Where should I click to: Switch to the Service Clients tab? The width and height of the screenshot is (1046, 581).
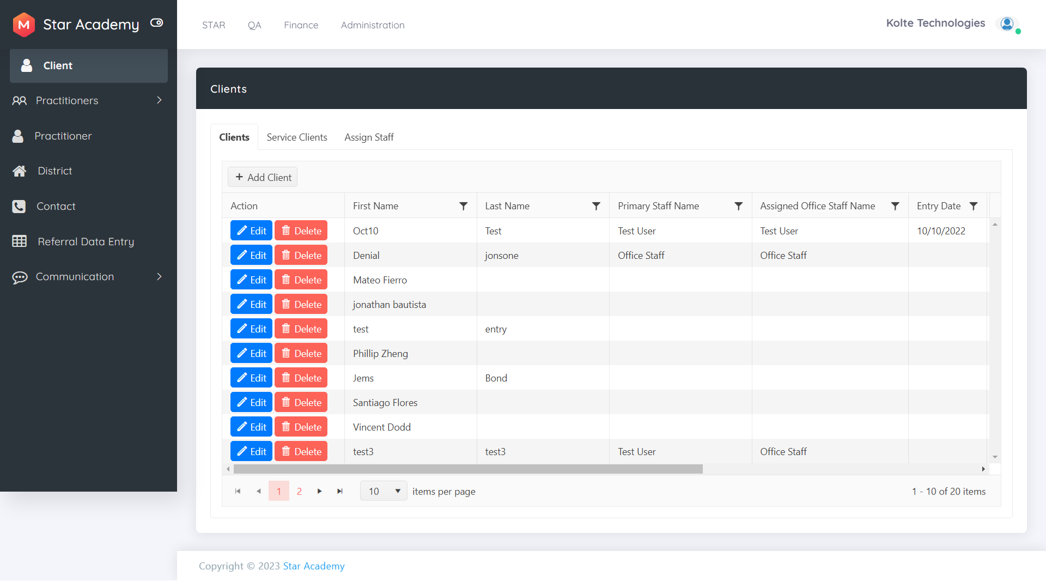[297, 137]
